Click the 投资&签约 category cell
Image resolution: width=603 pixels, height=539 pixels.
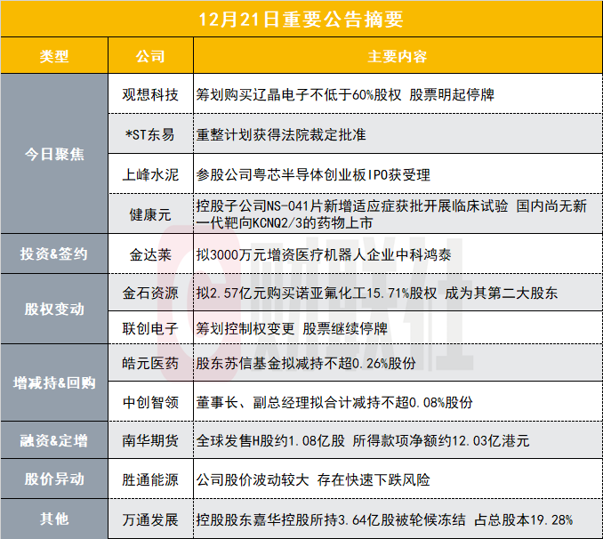(54, 253)
